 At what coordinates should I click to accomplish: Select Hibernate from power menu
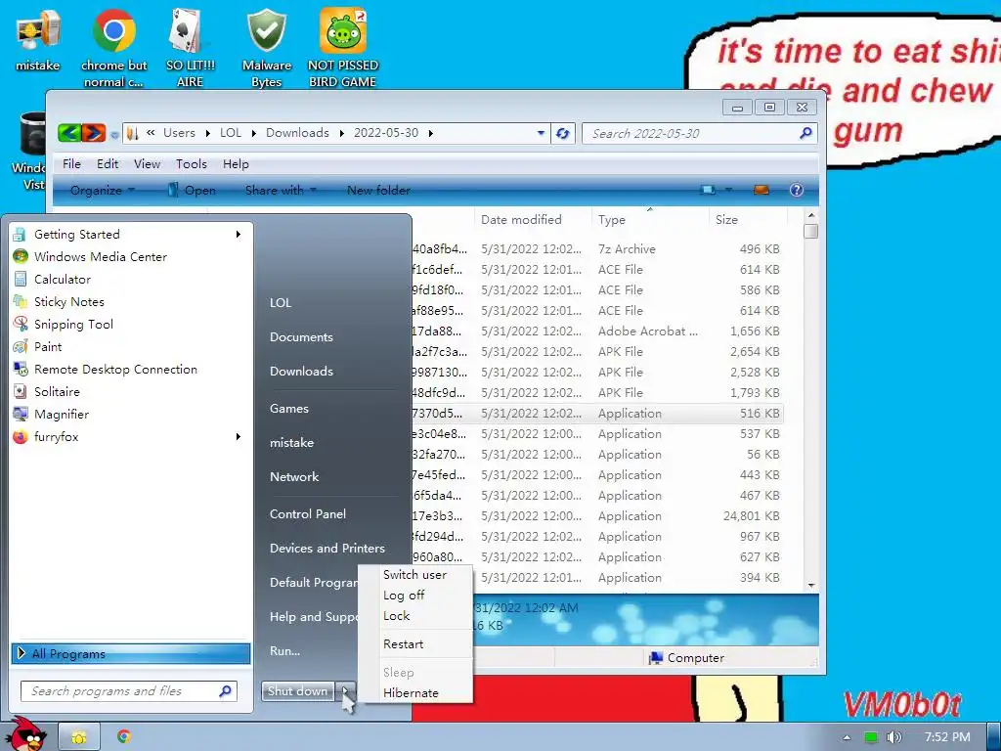click(x=414, y=693)
